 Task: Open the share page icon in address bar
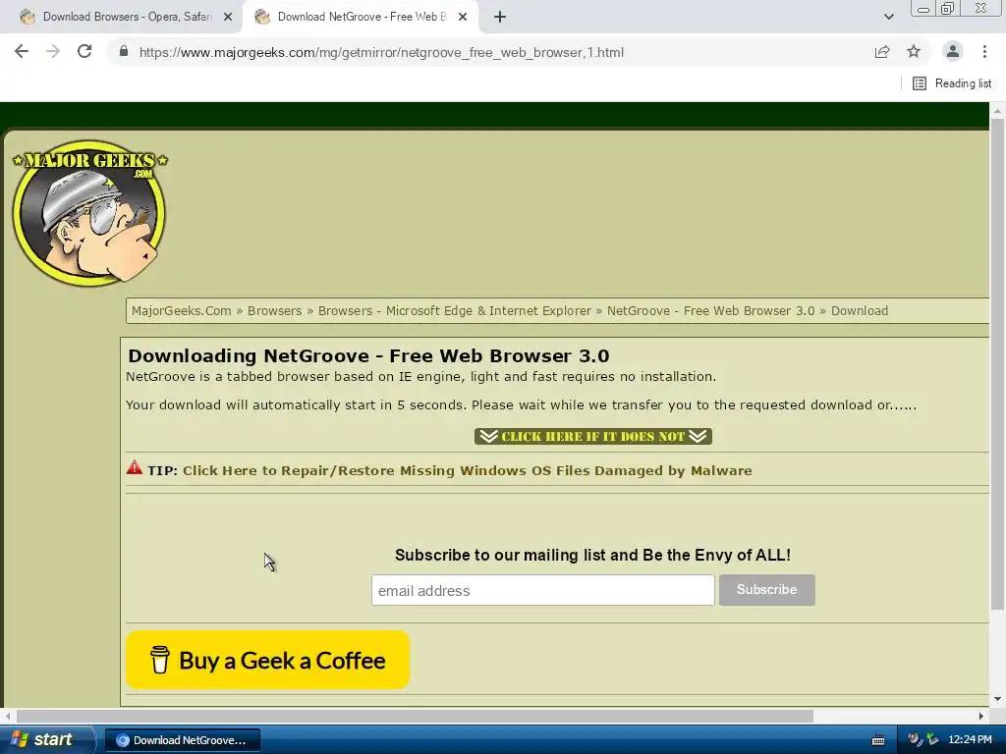[882, 52]
